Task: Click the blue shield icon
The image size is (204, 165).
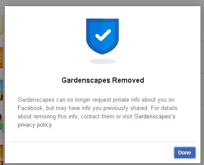Action: (x=102, y=37)
